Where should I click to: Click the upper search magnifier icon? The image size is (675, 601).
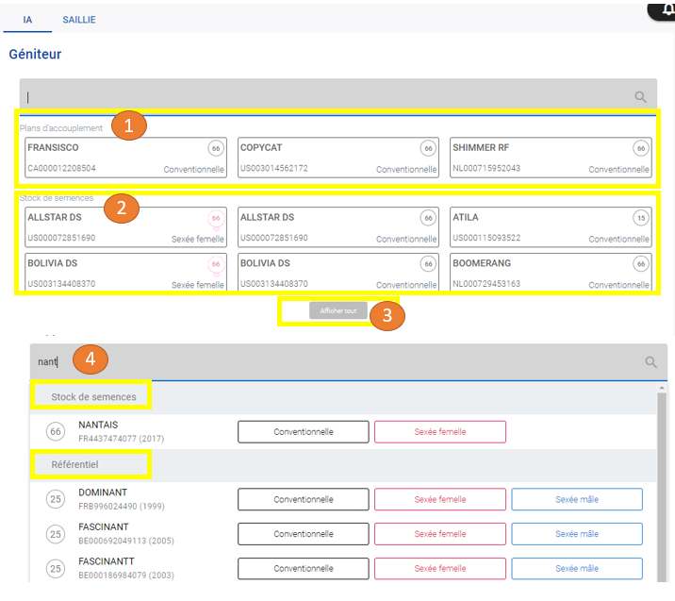coord(640,97)
